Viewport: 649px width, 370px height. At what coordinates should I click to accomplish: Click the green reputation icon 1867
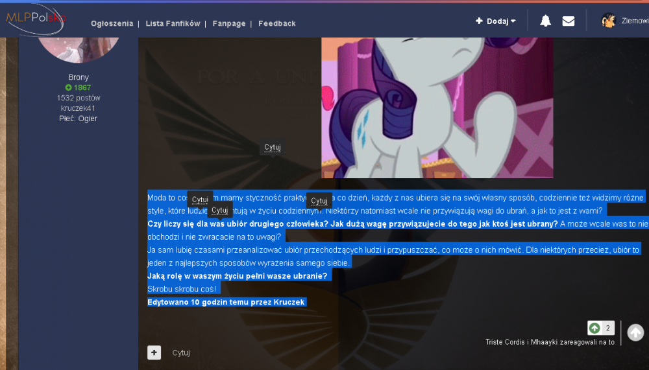point(68,87)
